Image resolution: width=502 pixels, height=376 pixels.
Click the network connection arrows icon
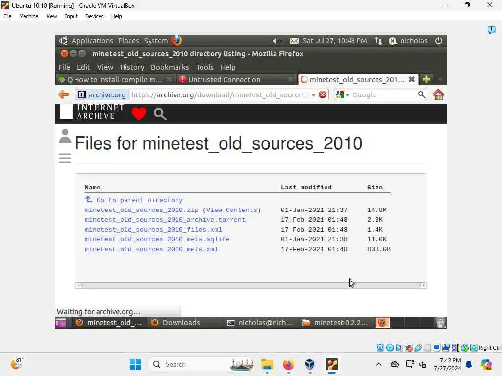[378, 41]
